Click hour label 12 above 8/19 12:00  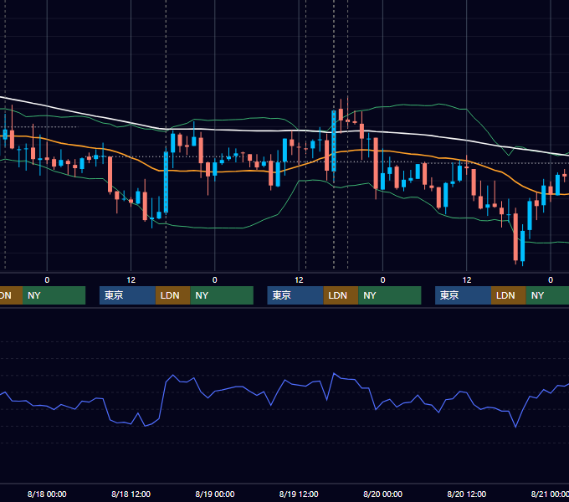tap(299, 280)
